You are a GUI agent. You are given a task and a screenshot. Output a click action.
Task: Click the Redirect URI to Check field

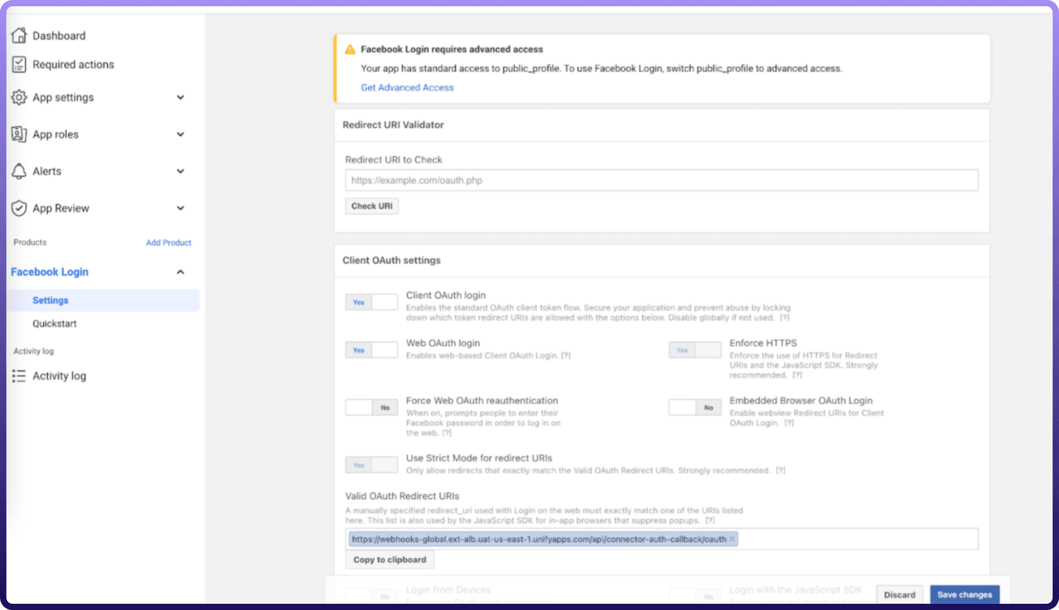coord(661,180)
